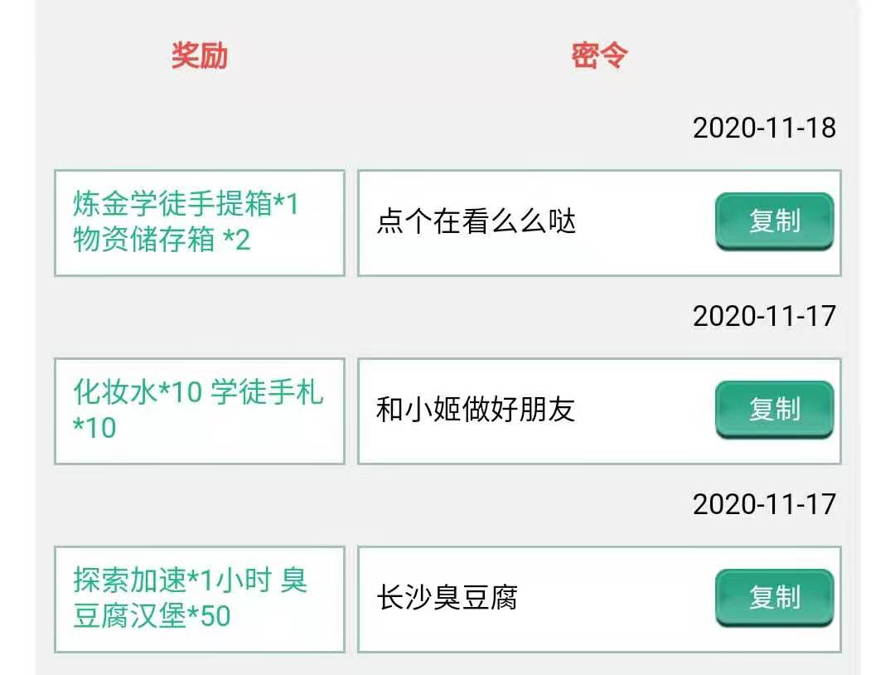The image size is (895, 675).
Task: Click the 密令 column header
Action: click(x=599, y=56)
